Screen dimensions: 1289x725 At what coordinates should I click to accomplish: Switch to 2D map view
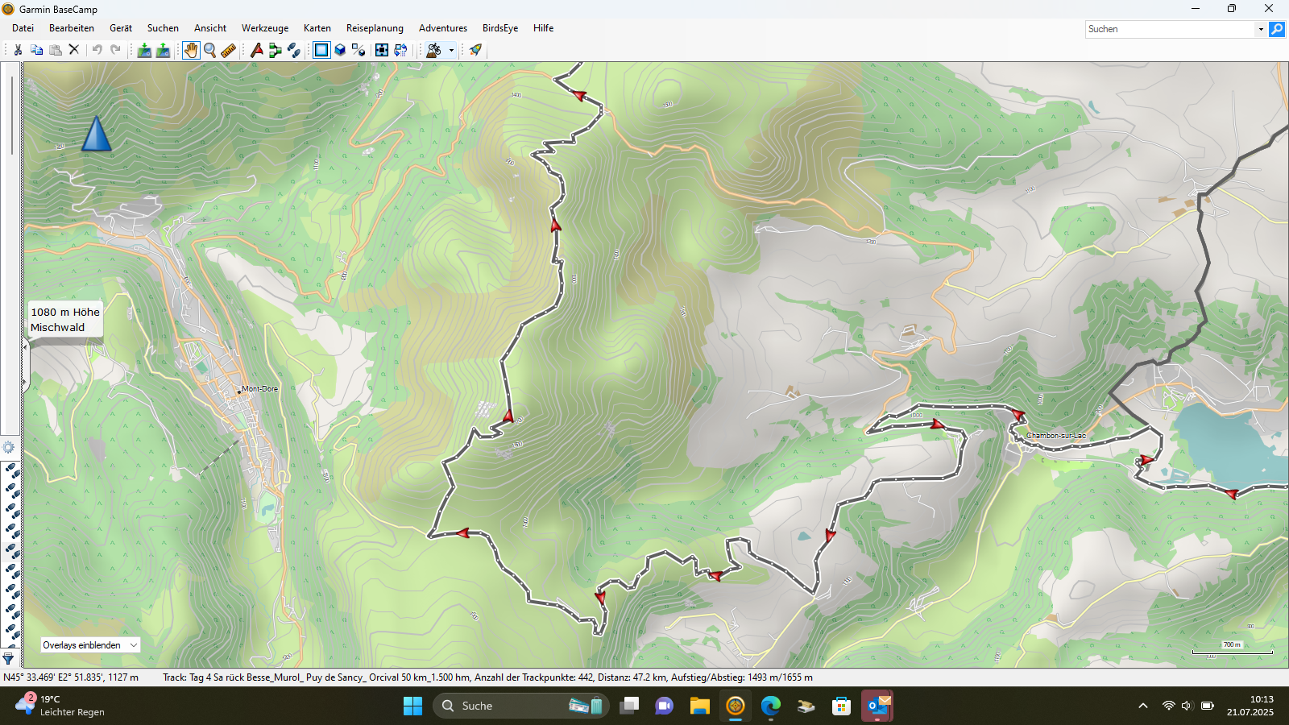(321, 50)
